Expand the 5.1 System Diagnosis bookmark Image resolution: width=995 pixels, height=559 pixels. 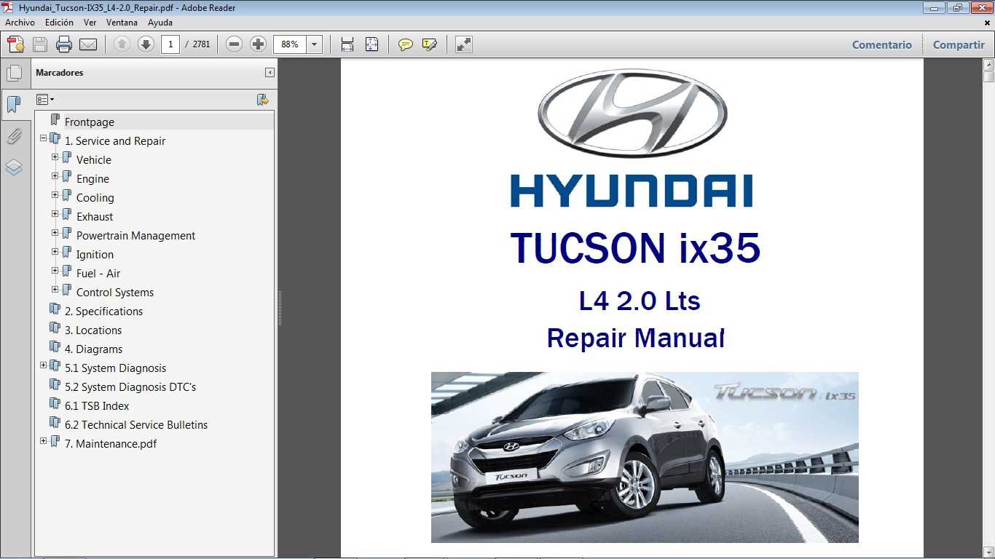coord(43,365)
